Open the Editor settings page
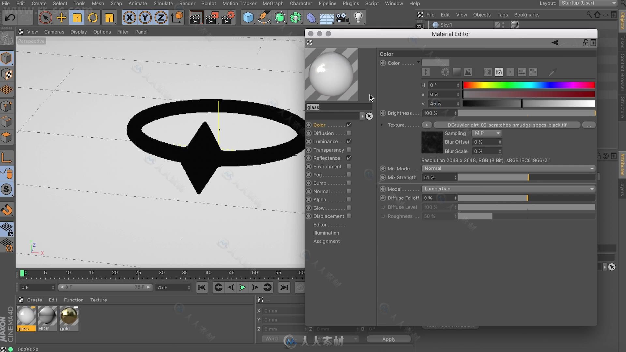This screenshot has width=626, height=352. [320, 225]
